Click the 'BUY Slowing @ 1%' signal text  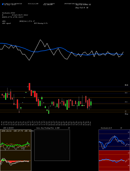pyautogui.click(x=41, y=23)
